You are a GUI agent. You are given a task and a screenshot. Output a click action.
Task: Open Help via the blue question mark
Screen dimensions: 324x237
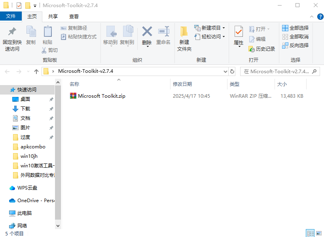click(320, 17)
